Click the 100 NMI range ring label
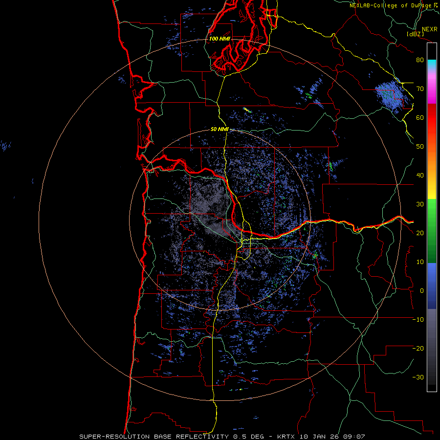The image size is (440, 440). click(220, 39)
